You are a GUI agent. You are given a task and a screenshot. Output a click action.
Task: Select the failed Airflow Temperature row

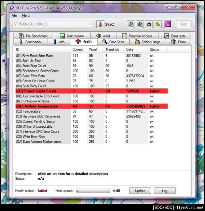[92, 106]
